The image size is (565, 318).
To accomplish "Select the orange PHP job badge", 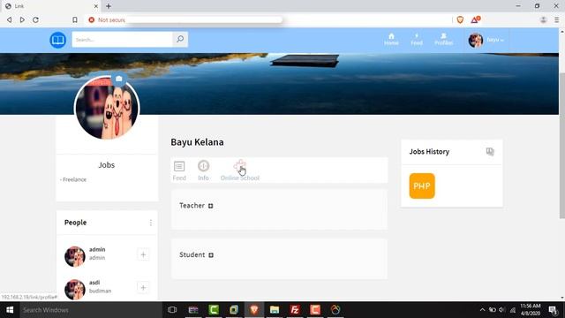I will click(x=422, y=186).
